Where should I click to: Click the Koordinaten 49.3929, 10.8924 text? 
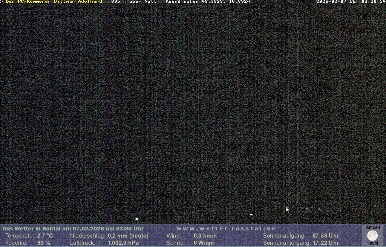(208, 2)
